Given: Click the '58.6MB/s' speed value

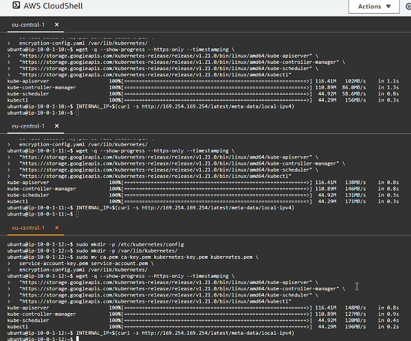Looking at the screenshot, I should 354,94.
